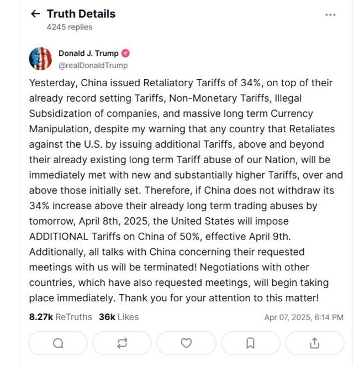Click the 4245 replies count
Viewport: 359px width, 365px height.
(x=70, y=27)
